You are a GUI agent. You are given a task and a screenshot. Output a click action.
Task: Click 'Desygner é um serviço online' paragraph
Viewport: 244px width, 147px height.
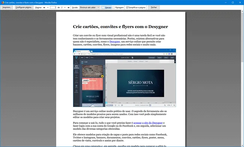[120, 114]
